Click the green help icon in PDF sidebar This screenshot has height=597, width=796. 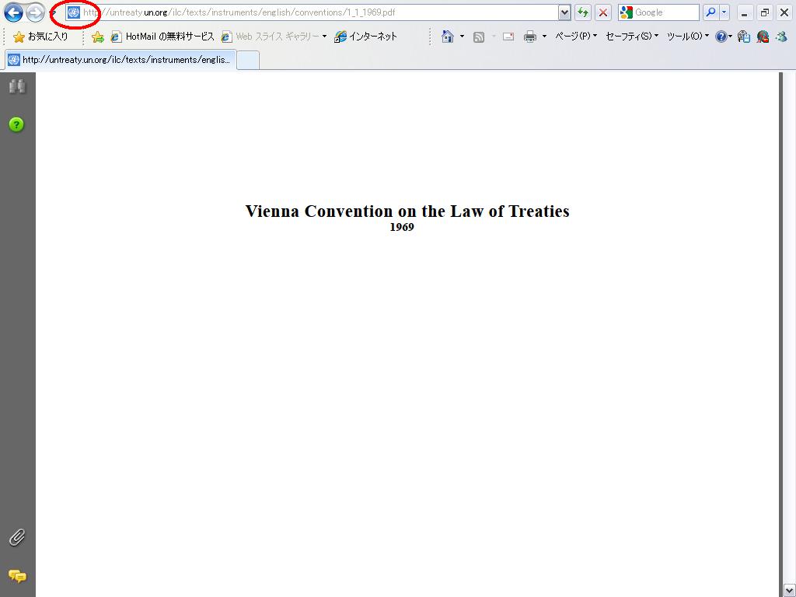click(16, 124)
